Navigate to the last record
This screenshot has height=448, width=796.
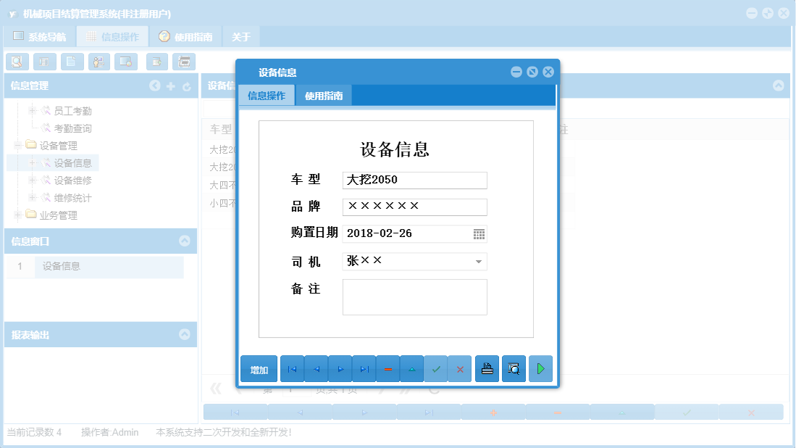click(x=364, y=368)
